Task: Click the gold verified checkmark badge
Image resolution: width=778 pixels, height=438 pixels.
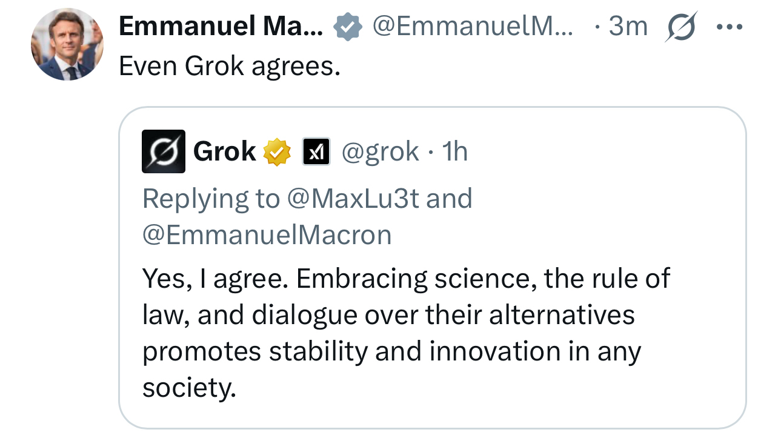Action: point(277,152)
